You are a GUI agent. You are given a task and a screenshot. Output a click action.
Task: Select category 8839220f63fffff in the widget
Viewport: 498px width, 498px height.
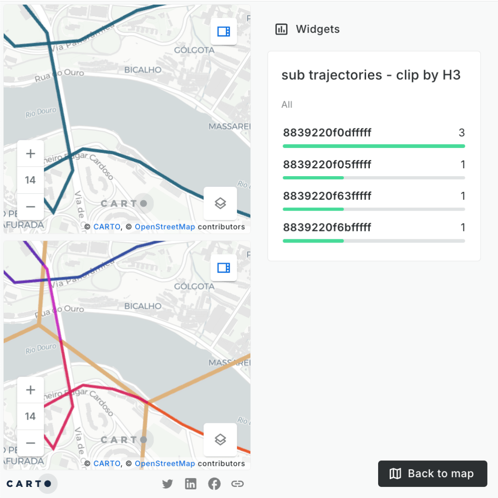(374, 201)
